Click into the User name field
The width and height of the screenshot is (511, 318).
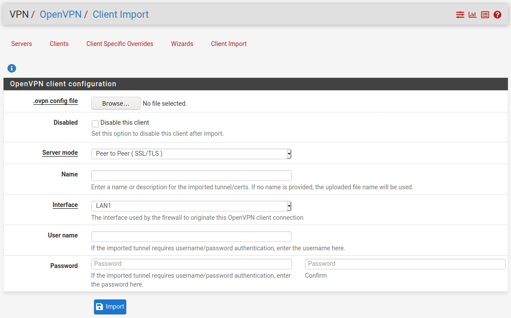(x=191, y=236)
